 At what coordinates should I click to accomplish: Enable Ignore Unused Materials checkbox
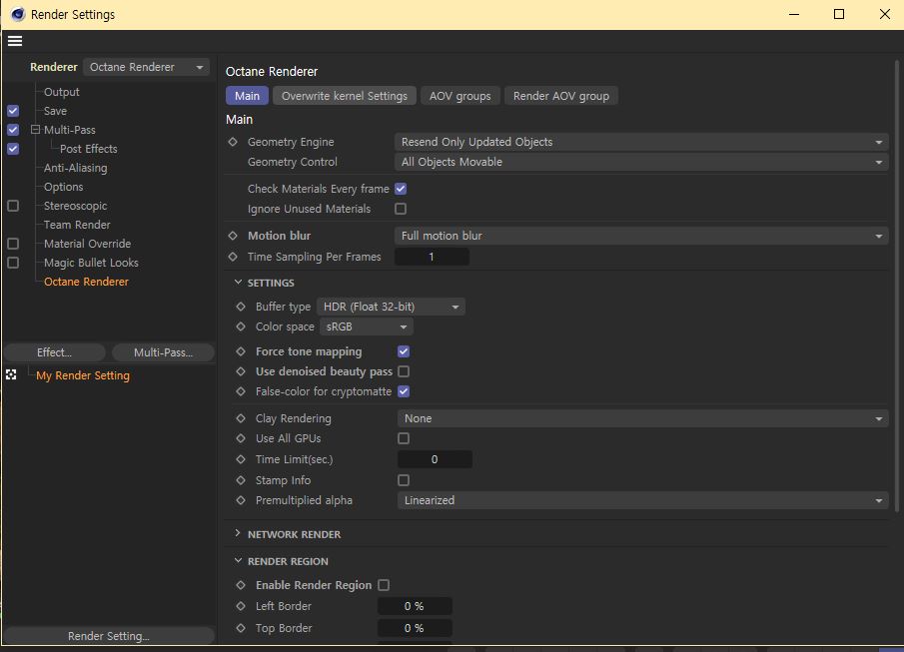401,209
